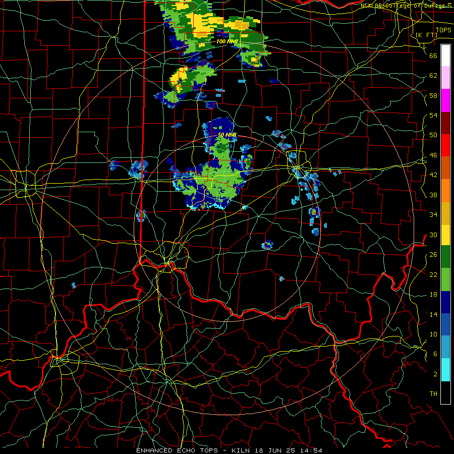Click the '50' legend scale value
The image size is (454, 454).
(433, 135)
